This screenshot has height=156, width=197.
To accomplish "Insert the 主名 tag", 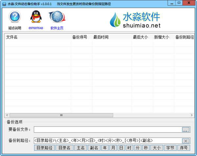I will pos(80,148).
